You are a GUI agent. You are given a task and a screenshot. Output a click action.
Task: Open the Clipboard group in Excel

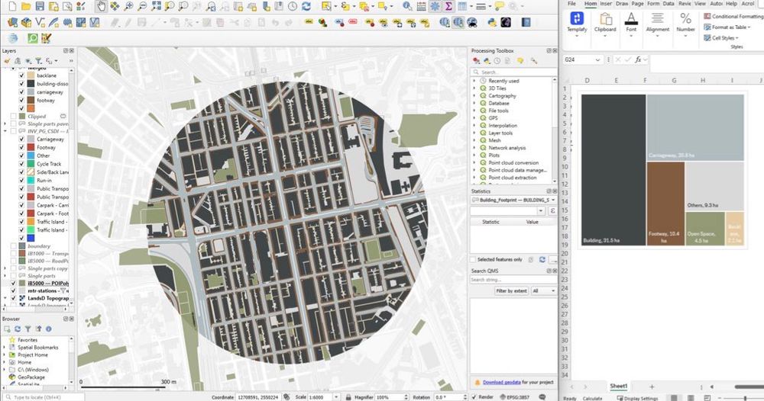click(605, 24)
